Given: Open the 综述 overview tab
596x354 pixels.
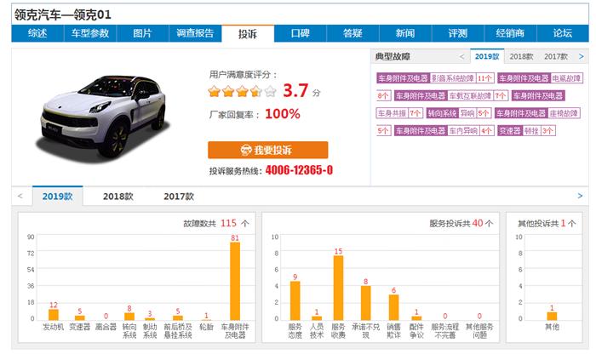Looking at the screenshot, I should 37,33.
